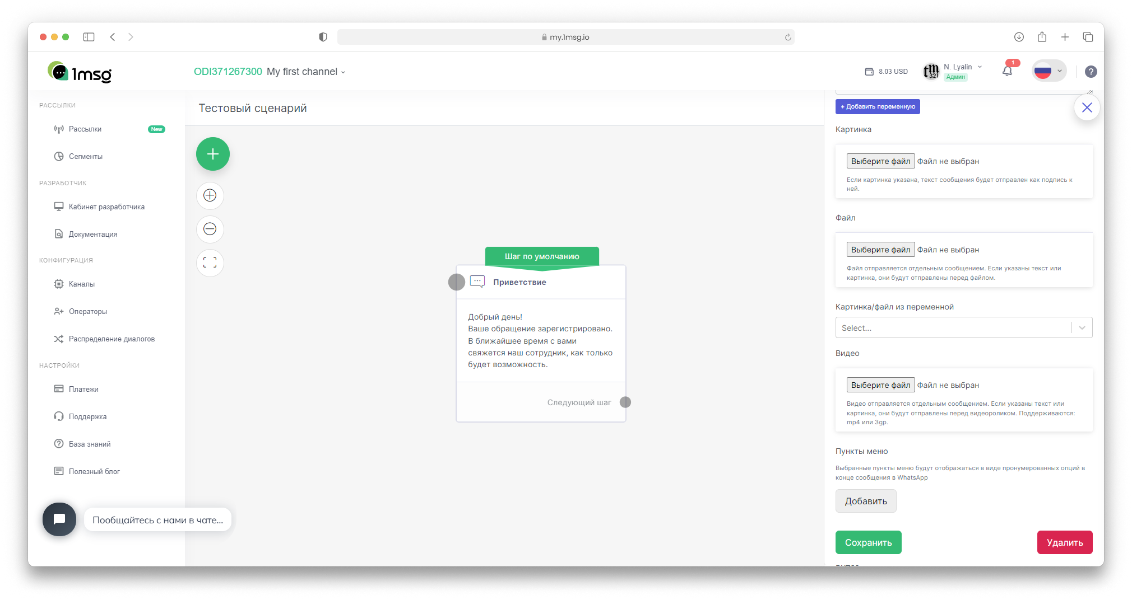Open Распределение диалогов settings

point(112,339)
